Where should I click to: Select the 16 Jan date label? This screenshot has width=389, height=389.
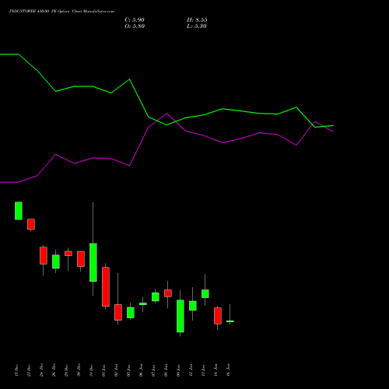[x=228, y=370]
